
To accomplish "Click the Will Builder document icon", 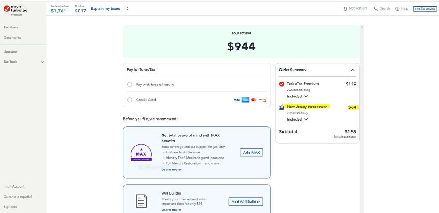I will coord(141,201).
